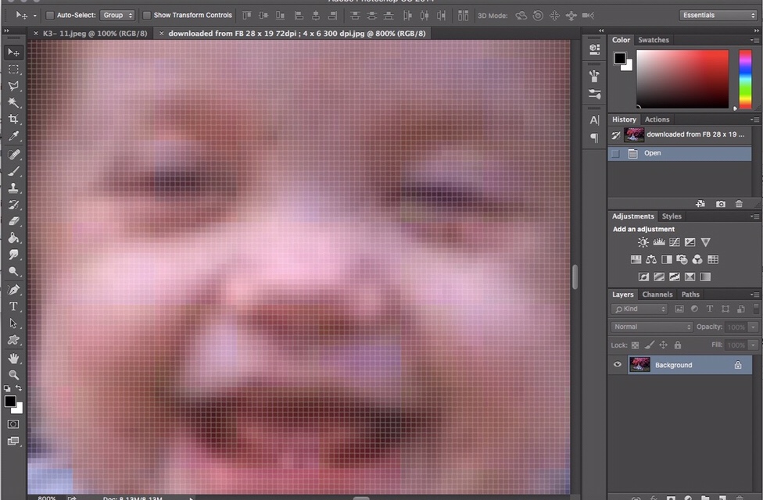
Task: Open the Auto-Select Group dropdown
Action: [x=117, y=16]
